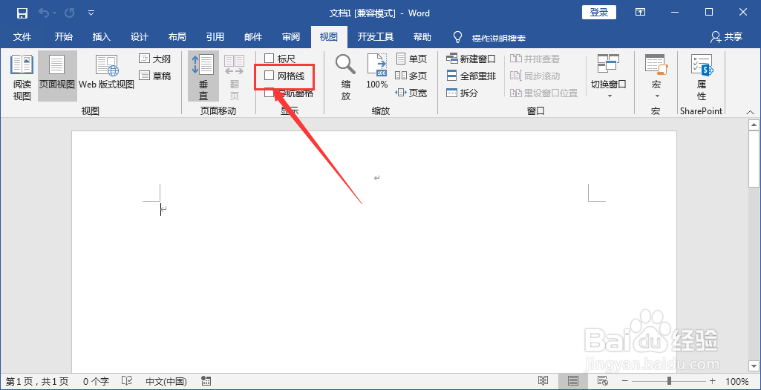Click the 共享 share button
The image size is (761, 390).
[727, 37]
